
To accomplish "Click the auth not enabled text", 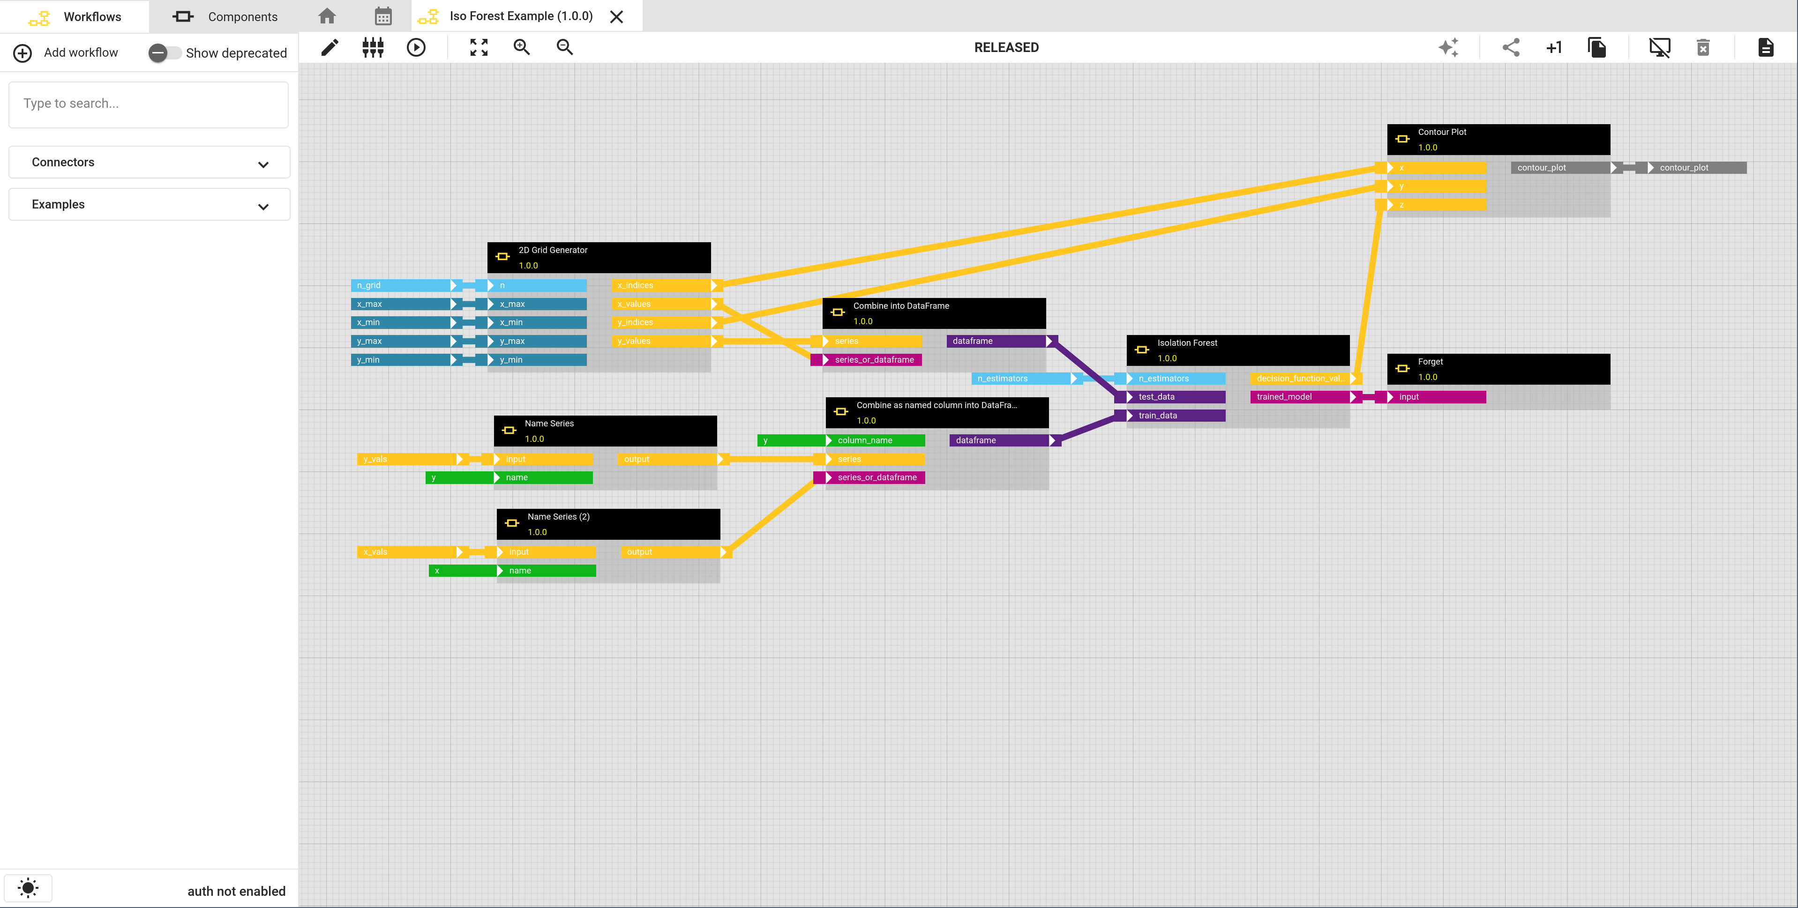I will [237, 891].
